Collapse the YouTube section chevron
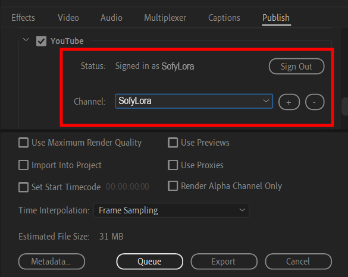This screenshot has height=277, width=348. [26, 40]
